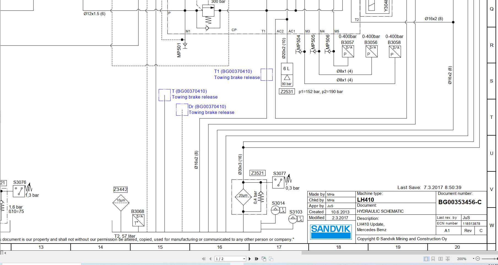Viewport: 498px width, 265px height.
Task: Click the zoom out minus button
Action: pyautogui.click(x=478, y=259)
